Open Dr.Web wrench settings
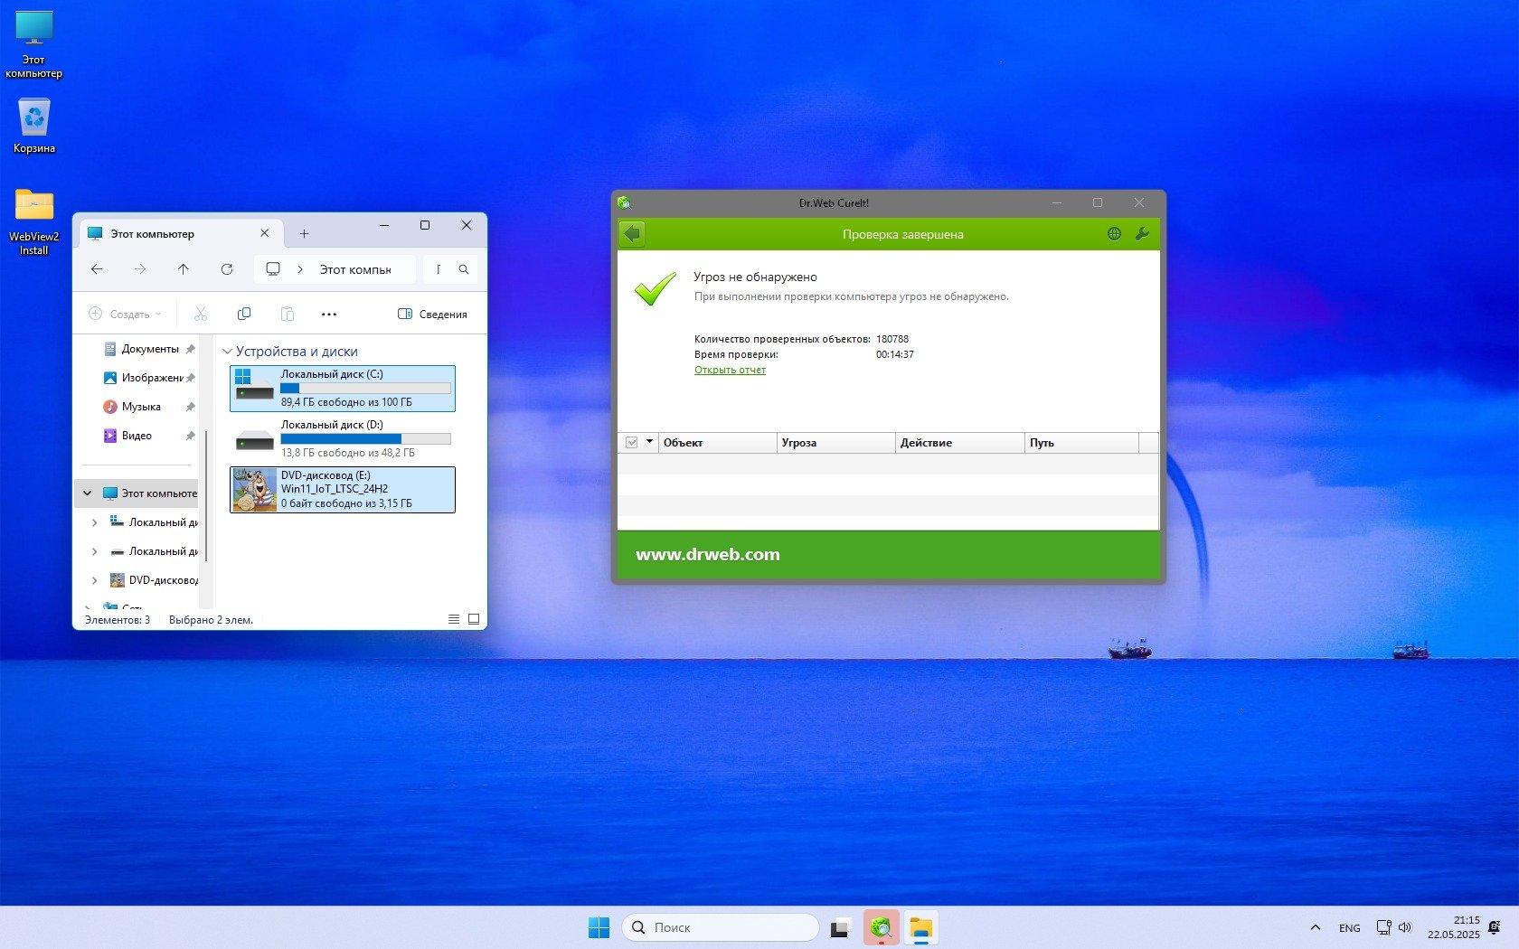Viewport: 1519px width, 949px height. point(1142,234)
